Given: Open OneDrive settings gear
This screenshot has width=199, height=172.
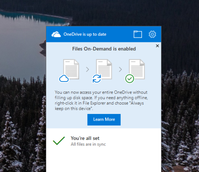Looking at the screenshot, I should pyautogui.click(x=152, y=34).
